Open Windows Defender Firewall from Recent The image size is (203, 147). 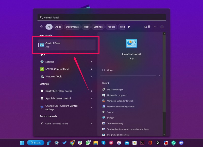pos(120,101)
